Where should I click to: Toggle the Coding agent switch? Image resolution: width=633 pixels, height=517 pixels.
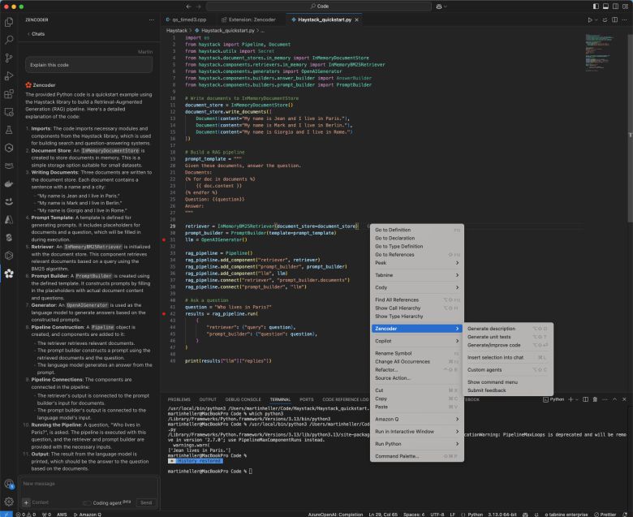[x=87, y=502]
